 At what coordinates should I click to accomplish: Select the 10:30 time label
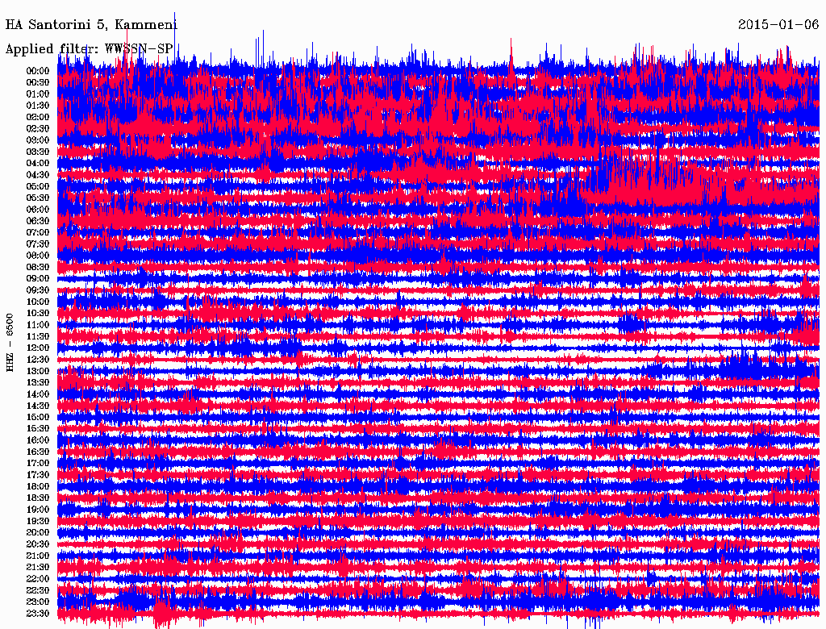click(x=38, y=314)
